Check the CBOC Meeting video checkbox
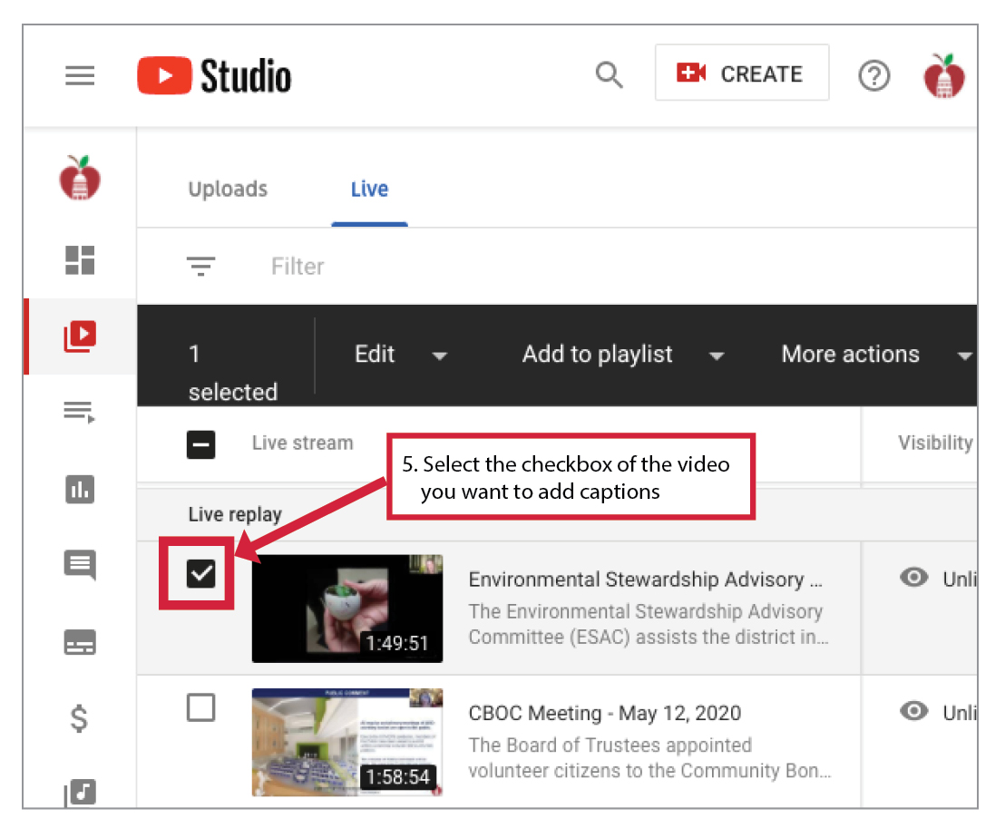 tap(200, 707)
